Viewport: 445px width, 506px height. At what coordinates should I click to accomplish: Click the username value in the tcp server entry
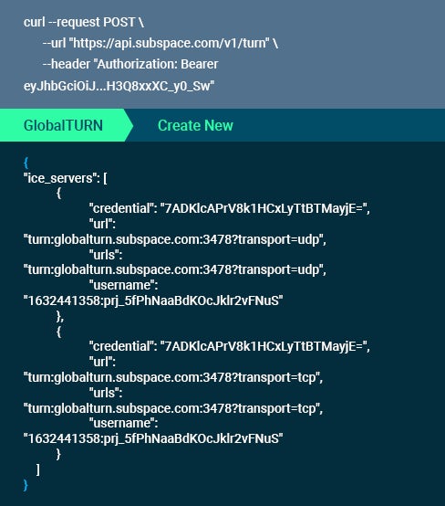[153, 438]
